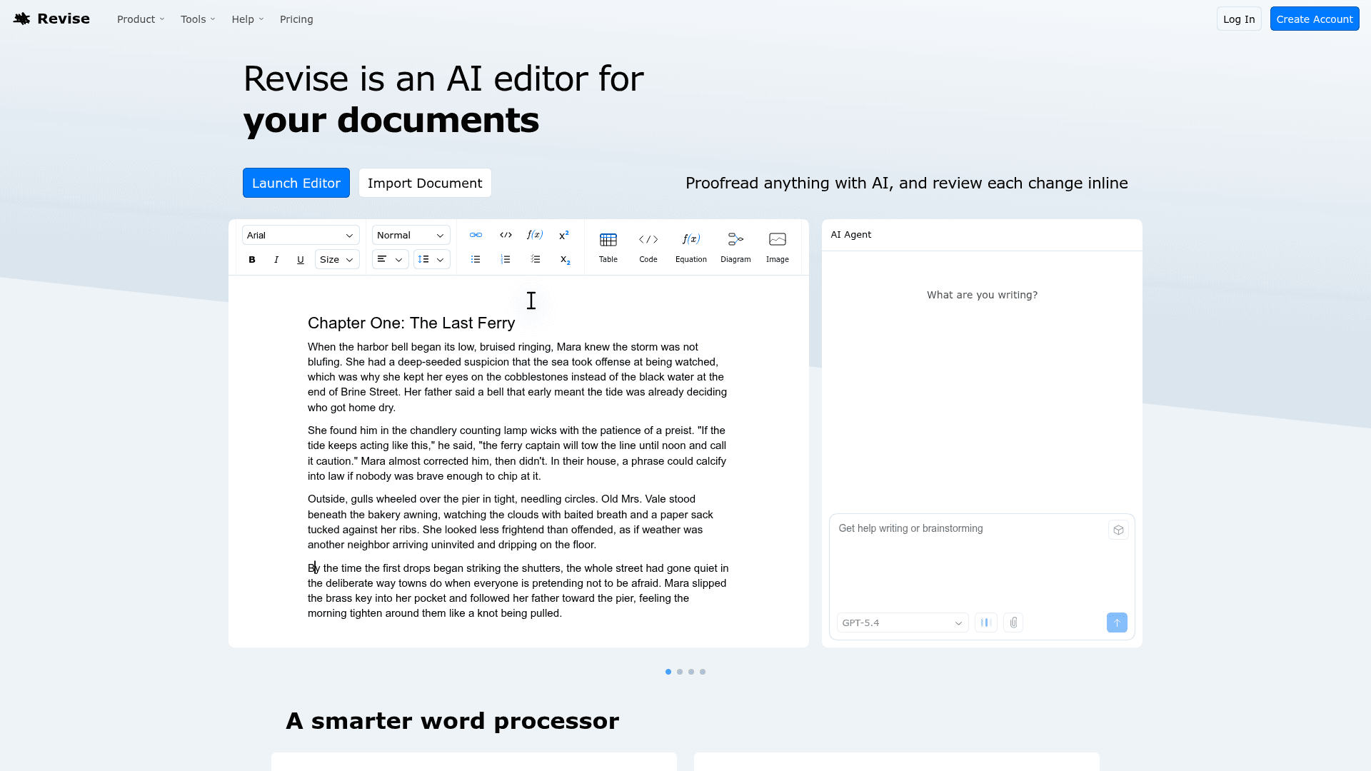Toggle bold formatting
1371x771 pixels.
coord(252,260)
